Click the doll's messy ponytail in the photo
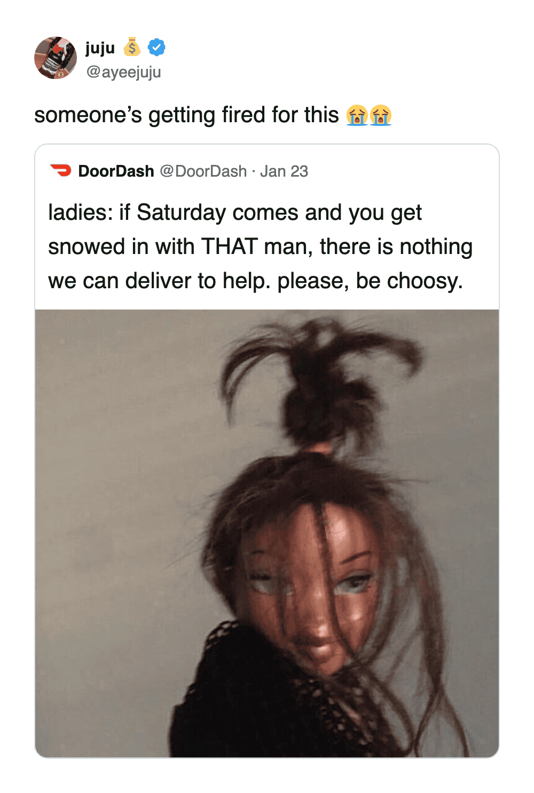 pyautogui.click(x=320, y=384)
